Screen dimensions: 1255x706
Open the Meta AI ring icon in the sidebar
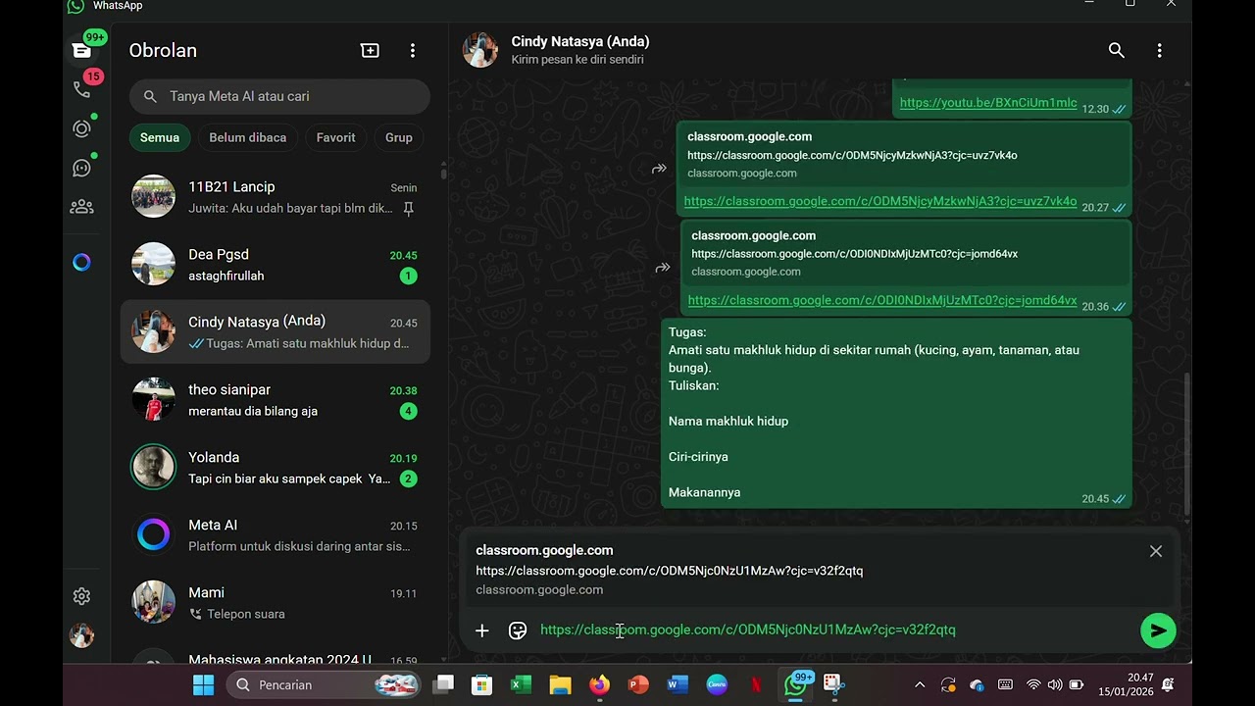pos(82,262)
